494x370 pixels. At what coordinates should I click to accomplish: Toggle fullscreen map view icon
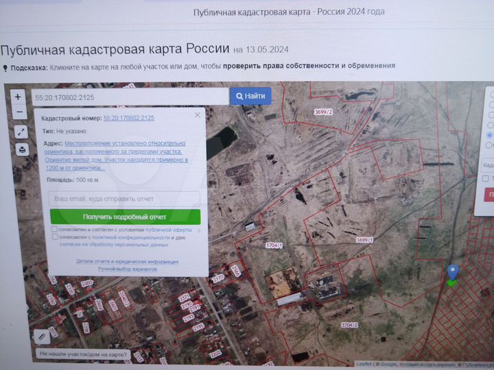(21, 133)
